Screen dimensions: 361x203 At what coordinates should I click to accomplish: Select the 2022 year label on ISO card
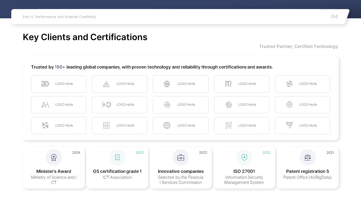267,153
